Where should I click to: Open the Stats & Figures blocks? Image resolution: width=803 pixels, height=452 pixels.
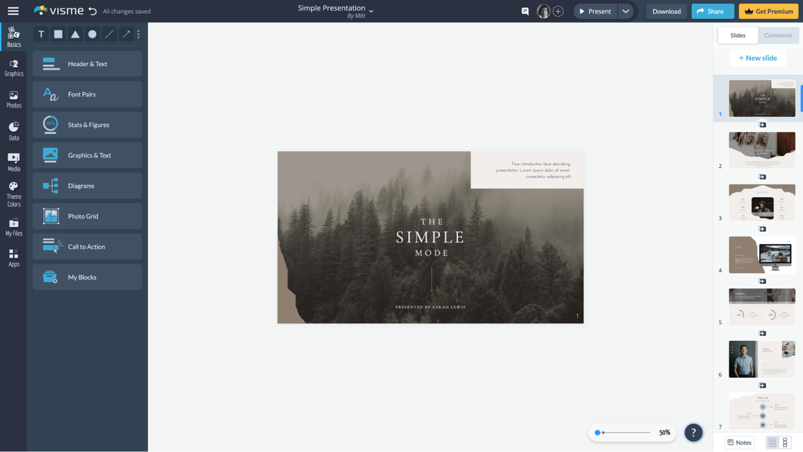click(87, 125)
